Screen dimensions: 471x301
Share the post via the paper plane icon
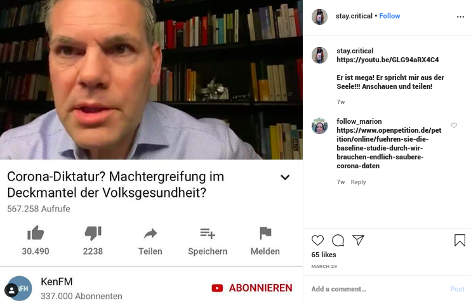[x=359, y=240]
